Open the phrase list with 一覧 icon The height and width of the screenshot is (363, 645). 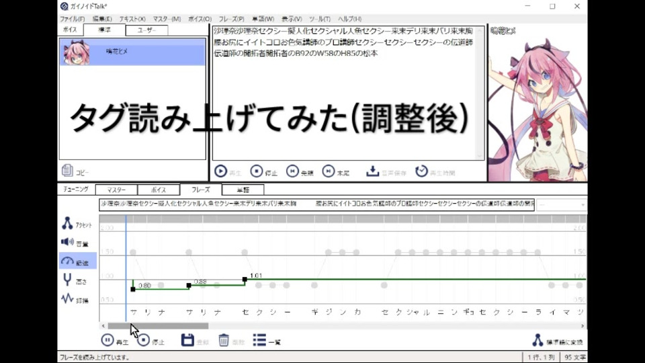coord(259,340)
